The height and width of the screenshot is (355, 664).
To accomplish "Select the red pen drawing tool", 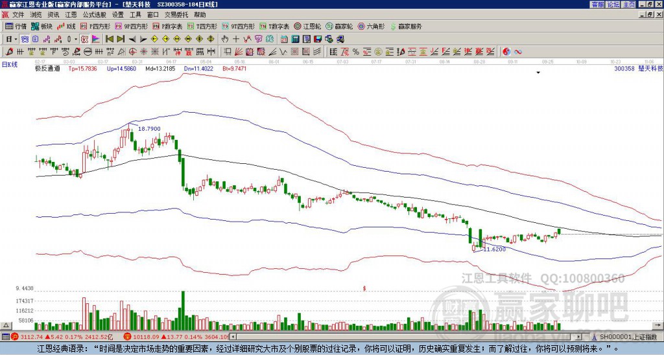I will pos(8,52).
